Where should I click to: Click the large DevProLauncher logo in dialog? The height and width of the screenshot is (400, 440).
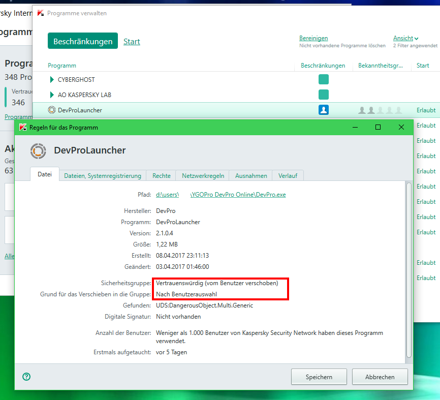pos(38,151)
